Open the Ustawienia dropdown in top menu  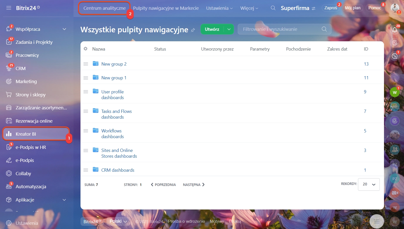click(219, 8)
